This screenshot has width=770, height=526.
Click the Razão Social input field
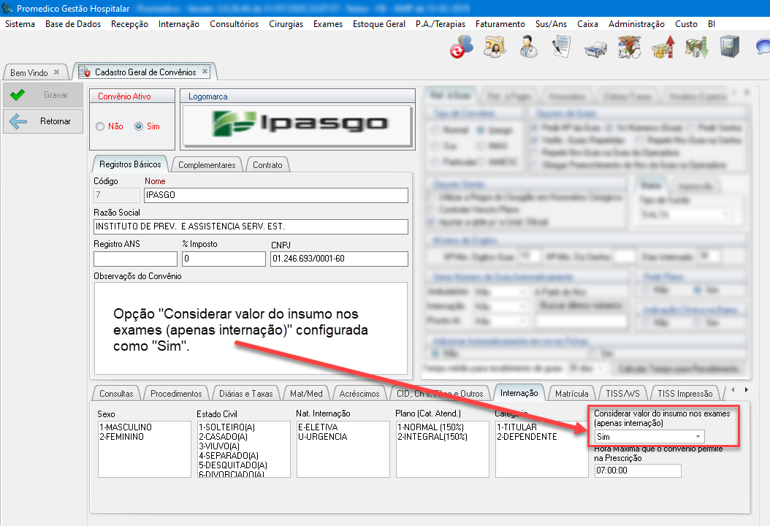pyautogui.click(x=251, y=226)
